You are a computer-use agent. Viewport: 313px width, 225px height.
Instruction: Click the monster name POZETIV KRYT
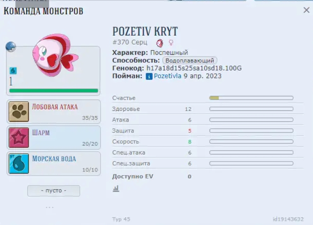pos(145,32)
